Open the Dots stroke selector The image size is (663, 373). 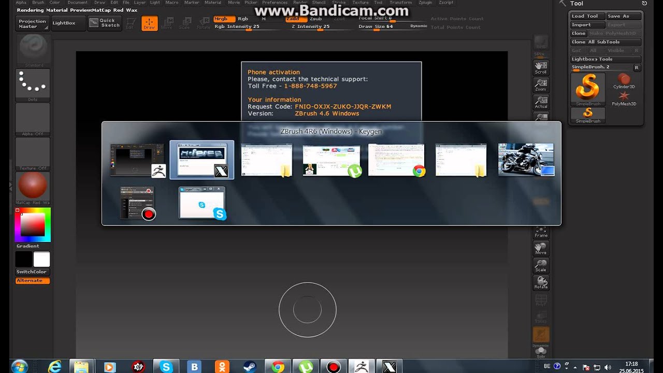pyautogui.click(x=33, y=85)
